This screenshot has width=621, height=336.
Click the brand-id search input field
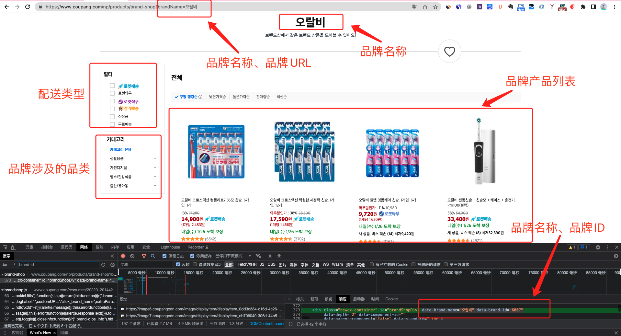(58, 265)
